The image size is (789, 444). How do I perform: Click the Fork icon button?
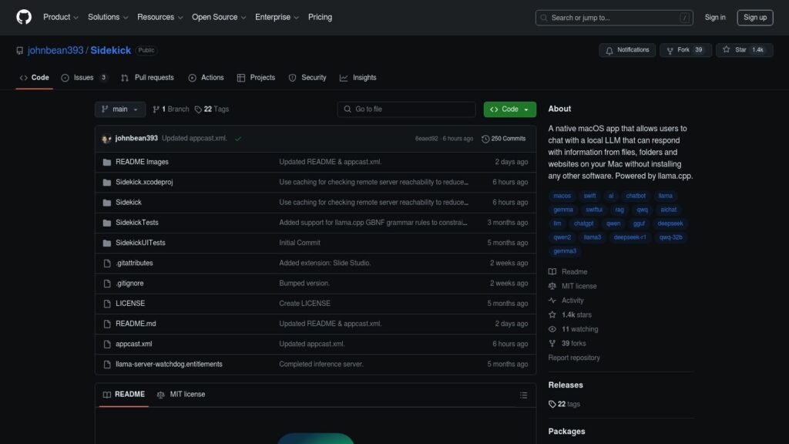point(670,50)
